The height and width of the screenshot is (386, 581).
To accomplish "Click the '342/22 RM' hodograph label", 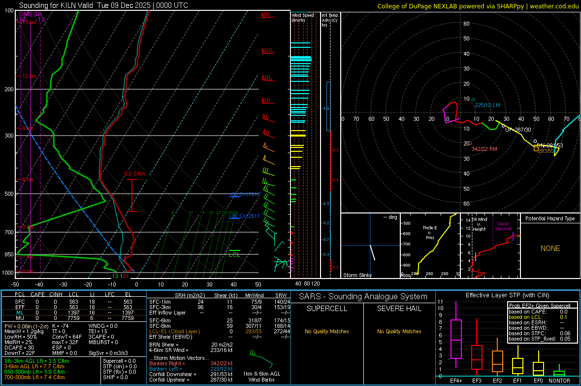I will coord(484,149).
